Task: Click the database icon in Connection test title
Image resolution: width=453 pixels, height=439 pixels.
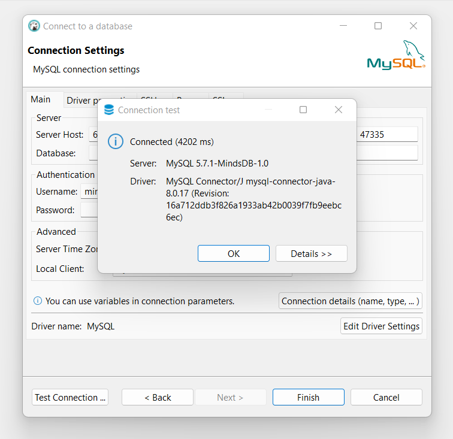Action: [x=109, y=110]
